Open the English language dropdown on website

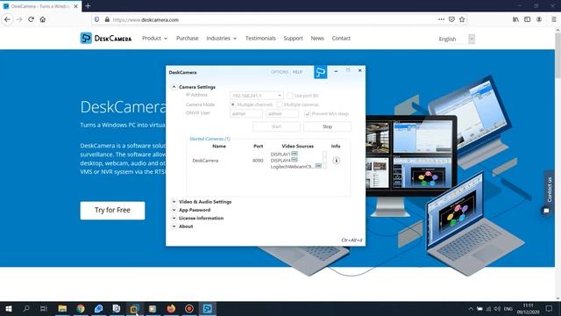click(457, 39)
